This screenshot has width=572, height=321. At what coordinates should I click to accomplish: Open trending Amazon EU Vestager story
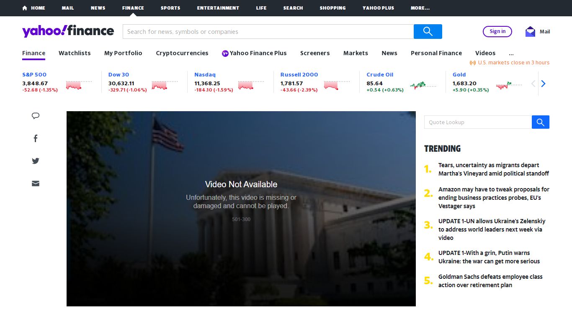coord(494,198)
